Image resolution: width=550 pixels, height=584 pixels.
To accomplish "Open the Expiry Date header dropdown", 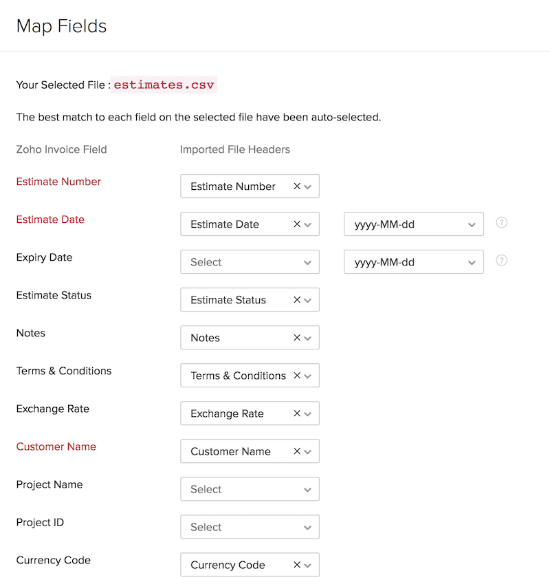I will [x=250, y=262].
